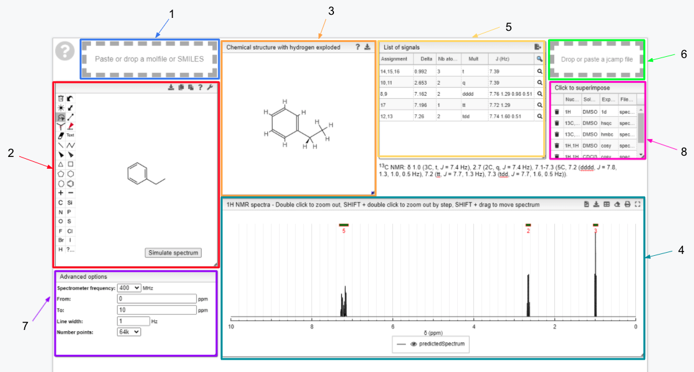Image resolution: width=694 pixels, height=372 pixels.
Task: Select the Nitrogen (N) atom button
Action: click(61, 212)
